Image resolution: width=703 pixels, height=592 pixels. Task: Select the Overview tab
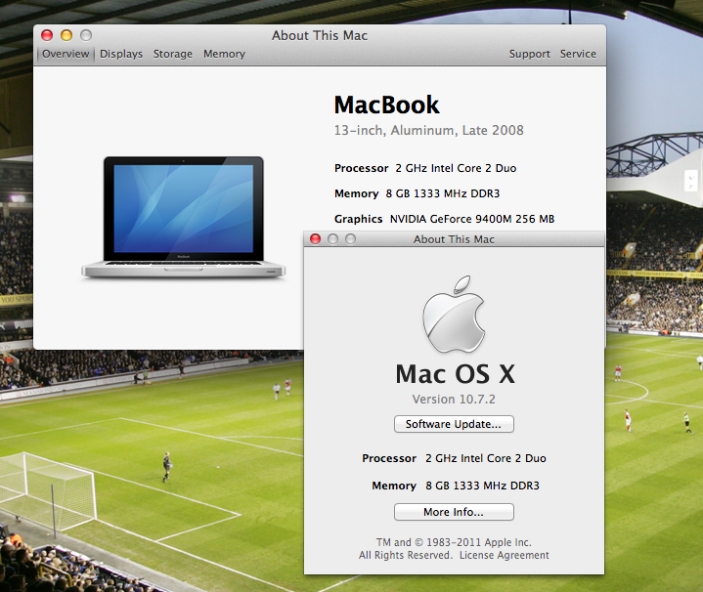click(66, 54)
